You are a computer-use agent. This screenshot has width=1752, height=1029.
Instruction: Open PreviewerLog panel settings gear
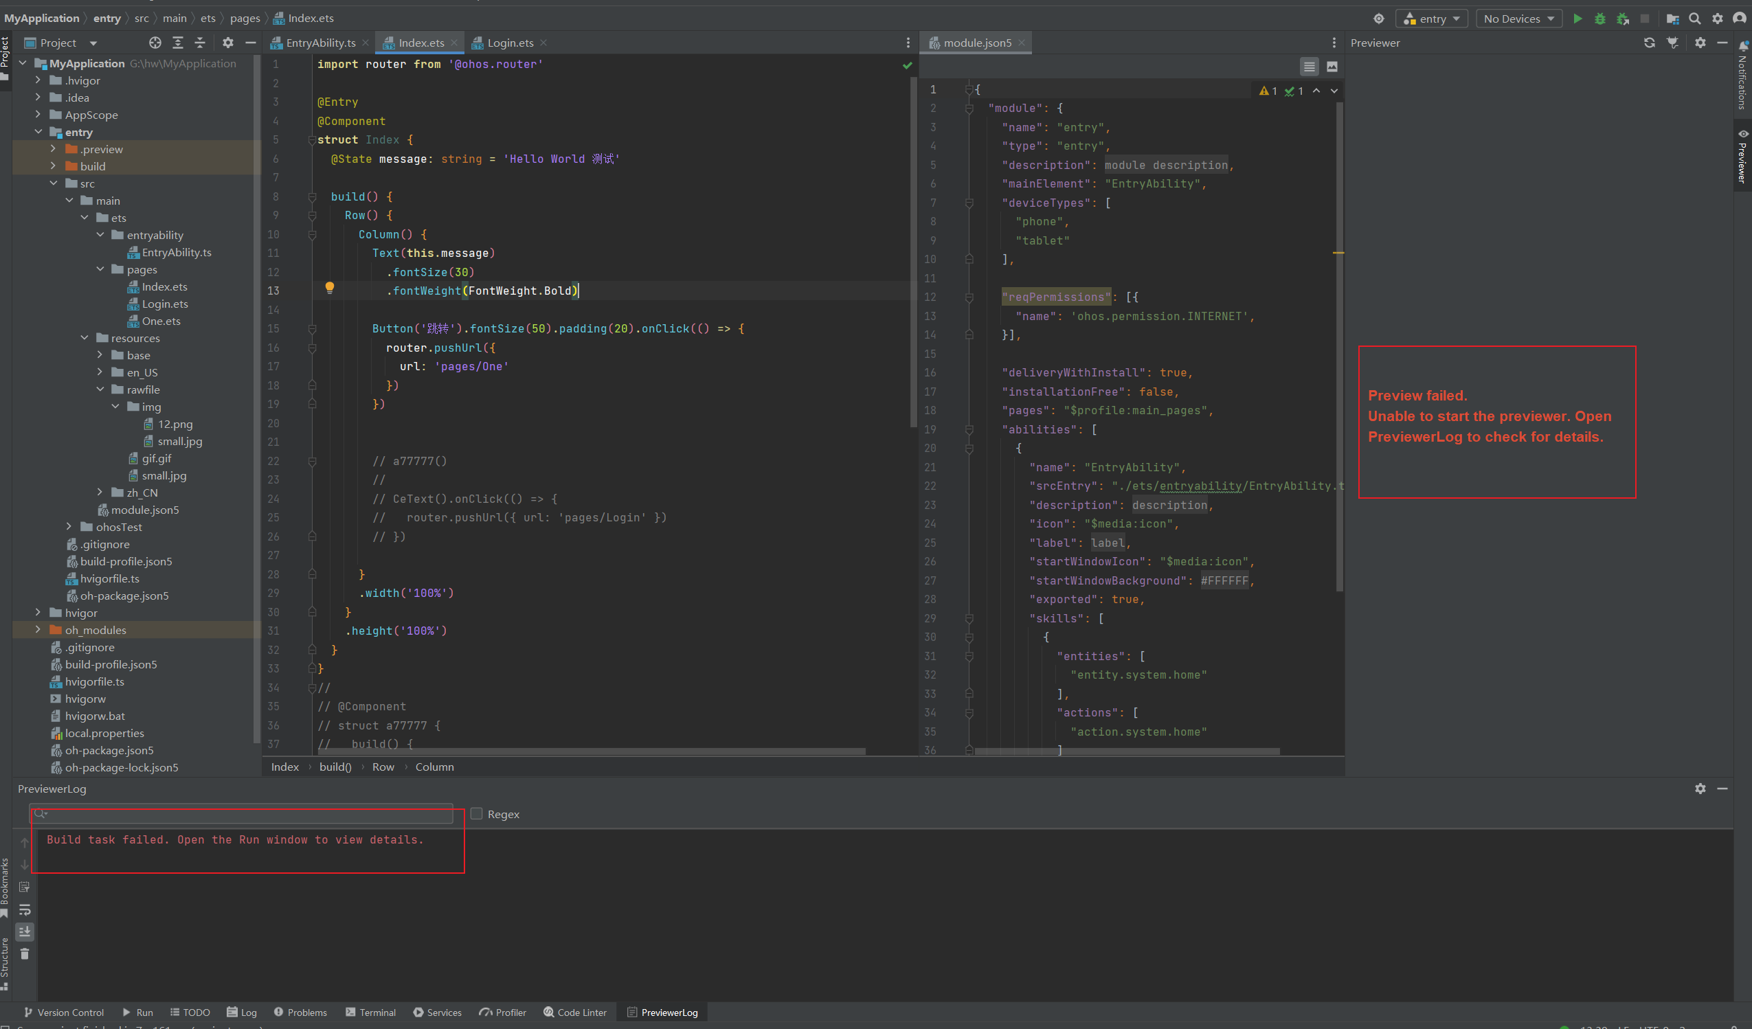(x=1700, y=789)
